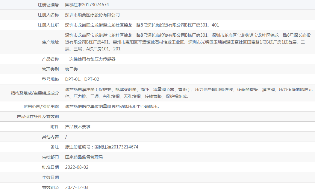Image resolution: width=315 pixels, height=192 pixels.
Task: Click the 其他内容 label
Action: point(50,137)
